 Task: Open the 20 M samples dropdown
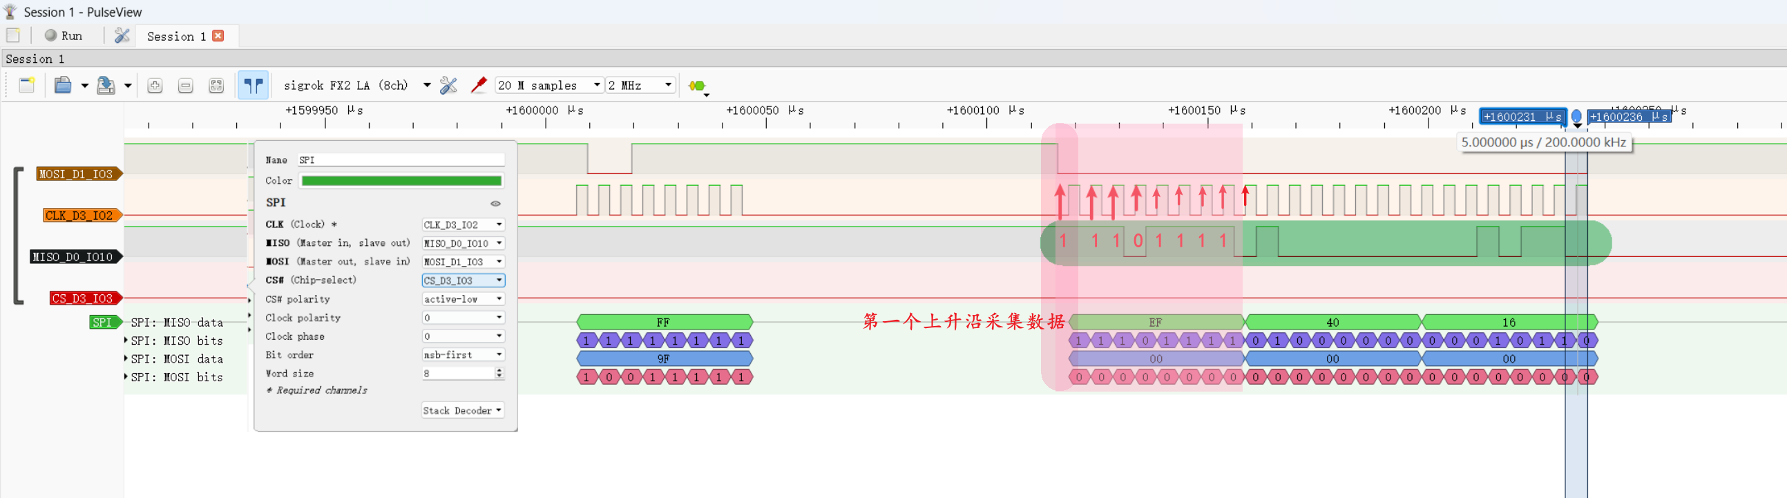coord(548,86)
